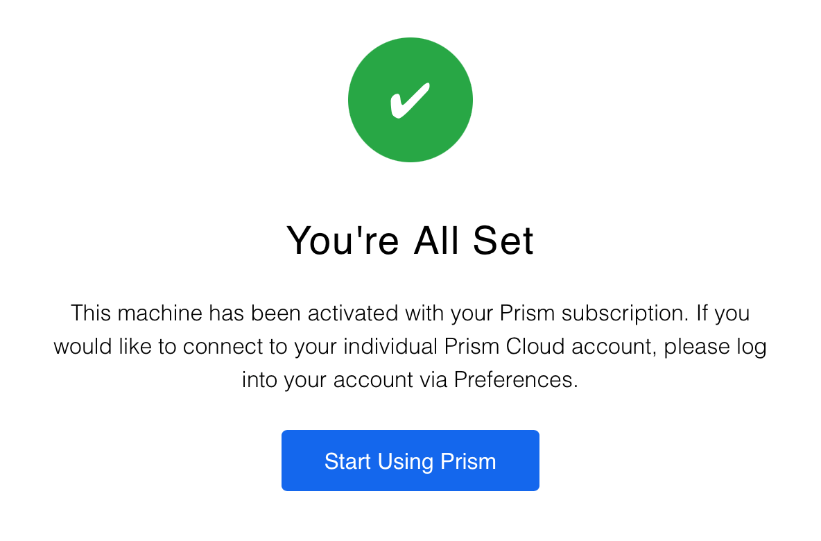
Task: Click the into your account via text
Action: tap(345, 380)
